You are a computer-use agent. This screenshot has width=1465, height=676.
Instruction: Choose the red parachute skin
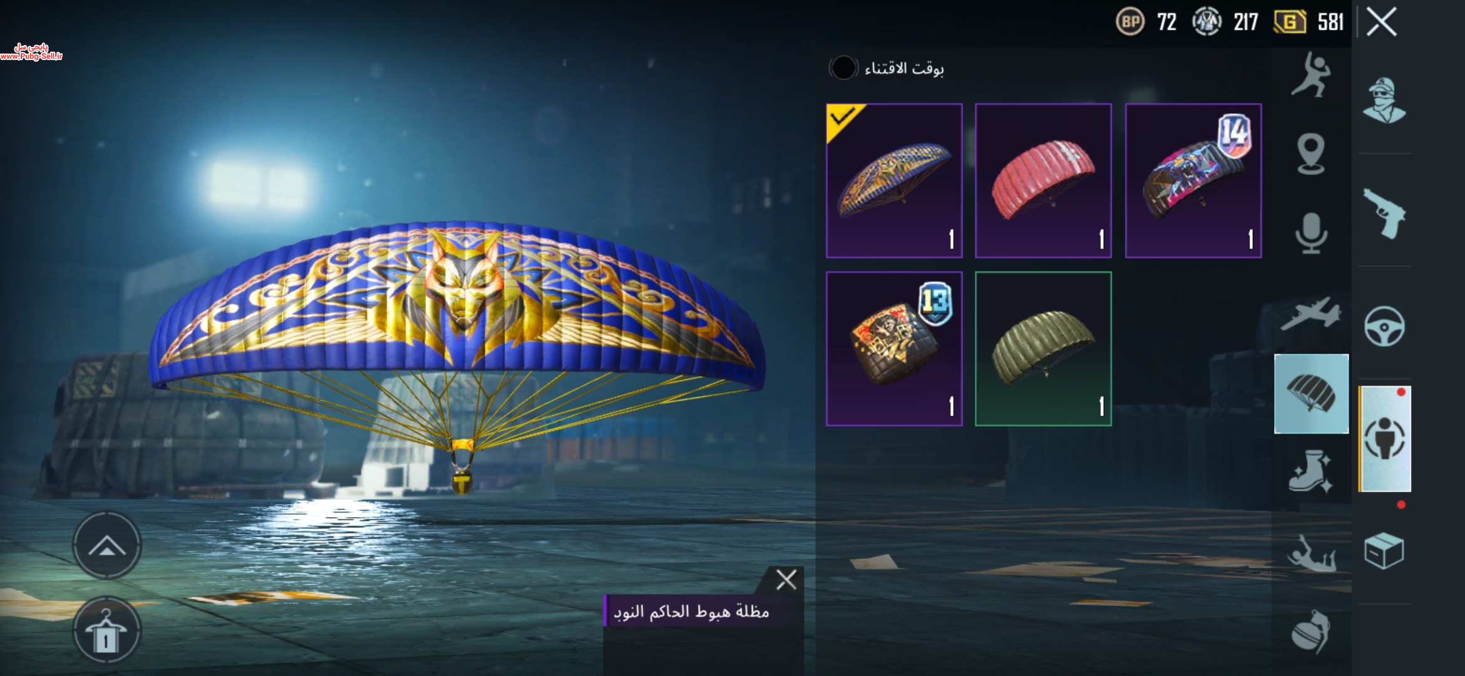[1044, 181]
